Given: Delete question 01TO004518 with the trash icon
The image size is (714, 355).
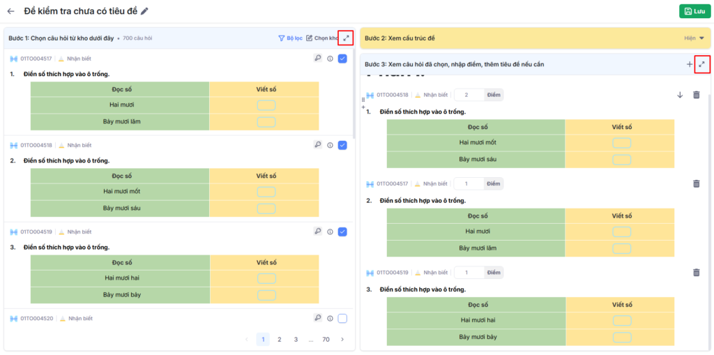Looking at the screenshot, I should pos(696,95).
